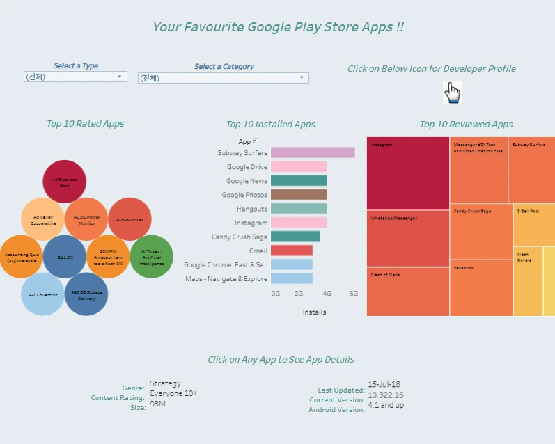
Task: Select the green AI Today bubble
Action: point(152,257)
